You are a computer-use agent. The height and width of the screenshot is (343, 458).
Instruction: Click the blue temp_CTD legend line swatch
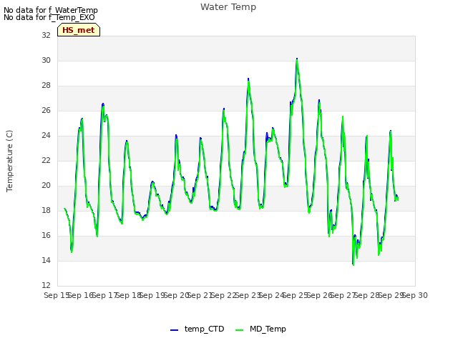pyautogui.click(x=174, y=330)
